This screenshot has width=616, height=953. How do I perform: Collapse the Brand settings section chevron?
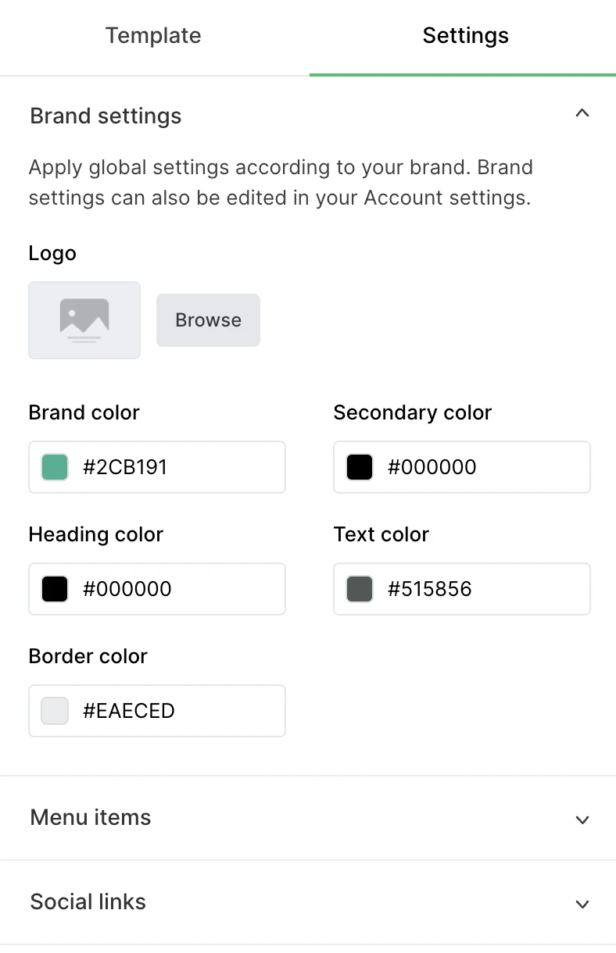click(x=582, y=114)
